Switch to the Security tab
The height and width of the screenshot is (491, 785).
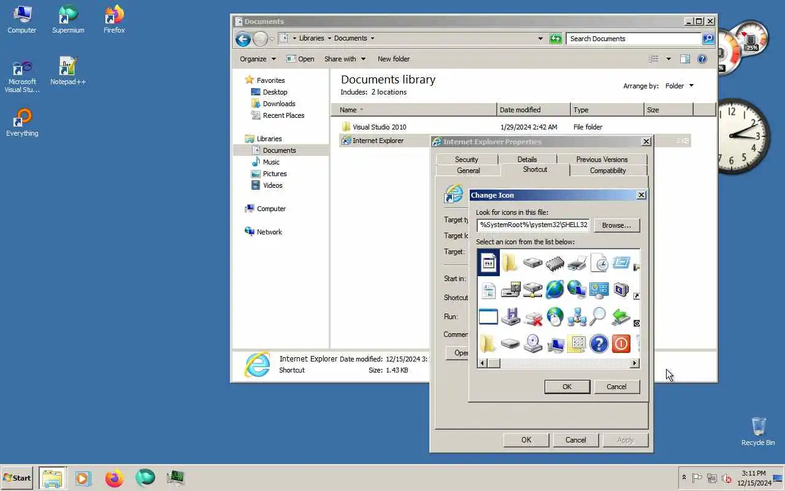coord(466,159)
